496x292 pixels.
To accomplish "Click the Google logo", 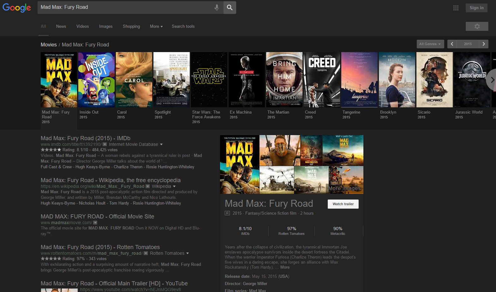I will [17, 8].
